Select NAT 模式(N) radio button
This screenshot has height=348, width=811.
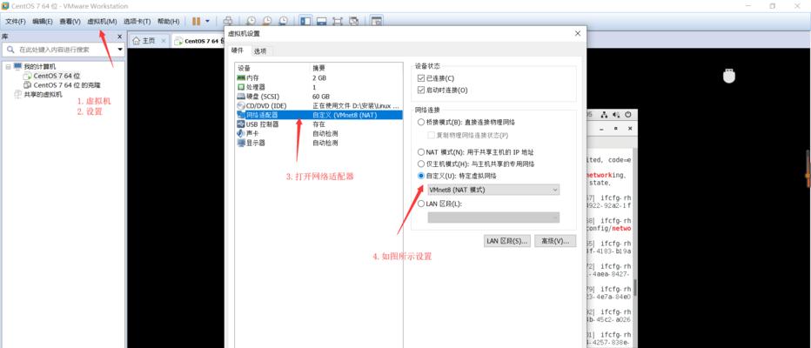pyautogui.click(x=421, y=152)
